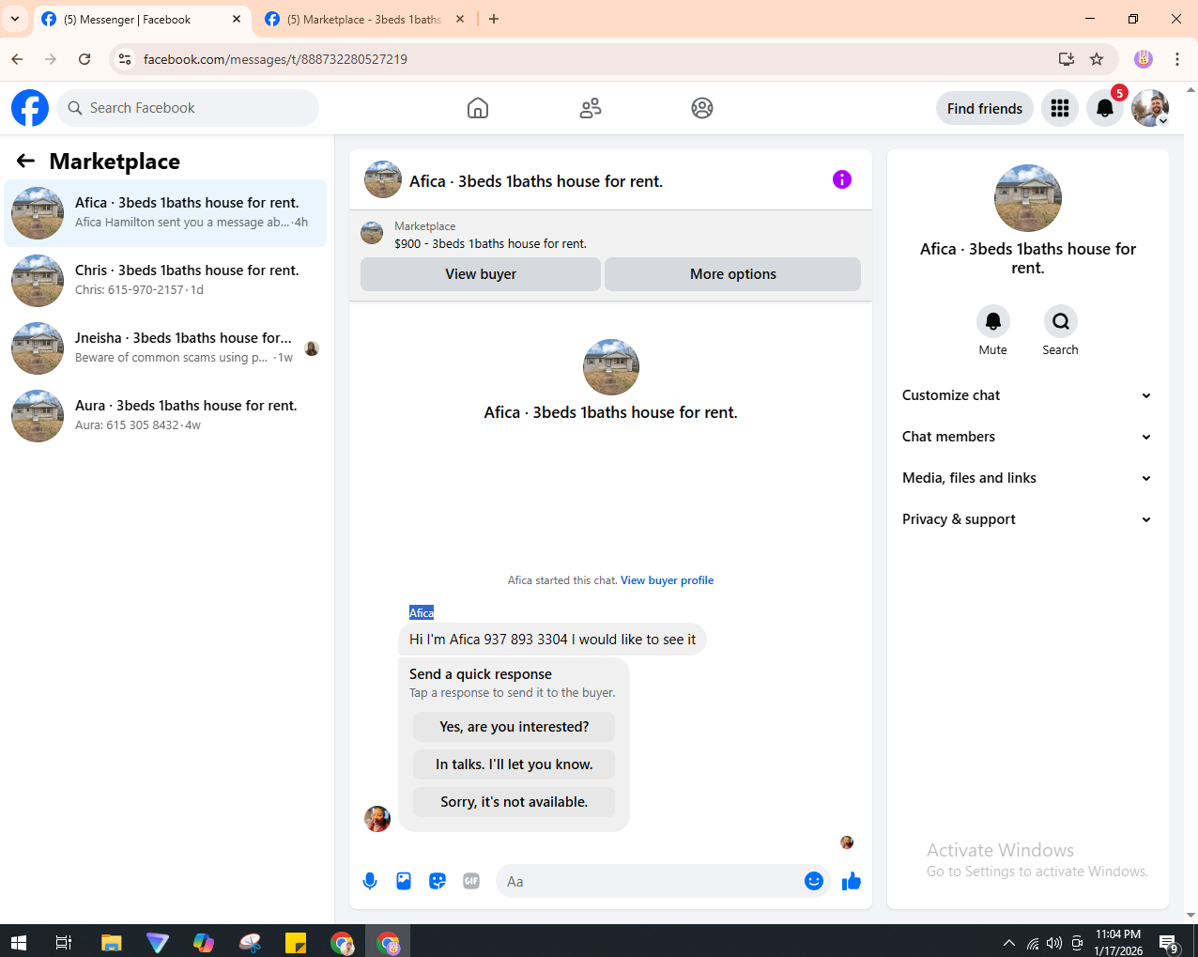
Task: Open the Chrome profile avatar icon
Action: click(x=1144, y=59)
